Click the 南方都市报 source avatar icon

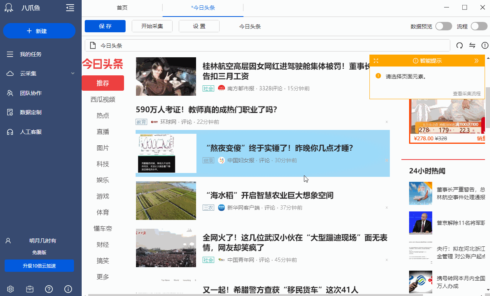pyautogui.click(x=221, y=88)
